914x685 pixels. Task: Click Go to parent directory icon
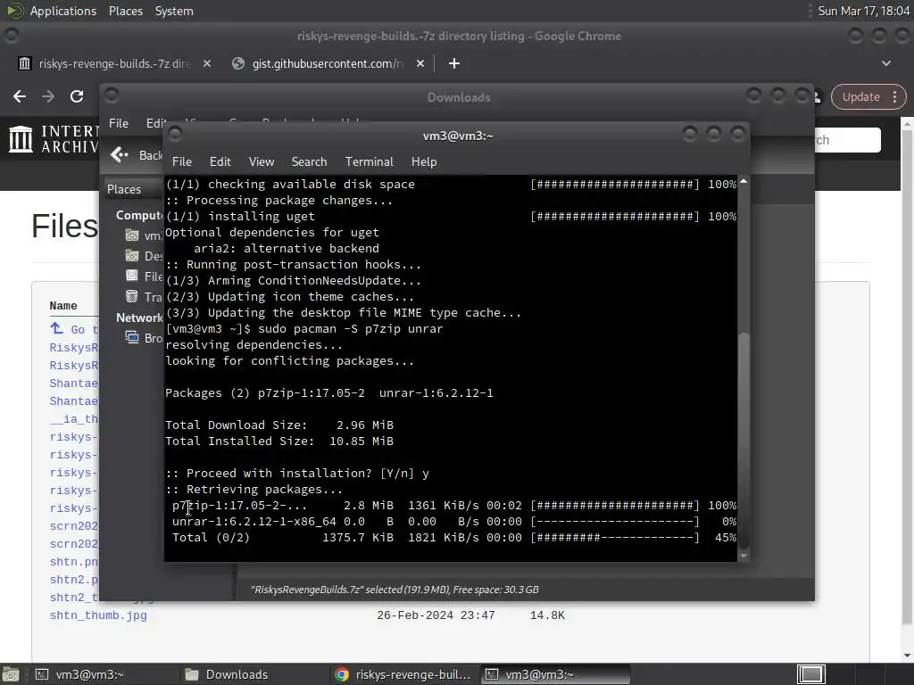pos(56,328)
